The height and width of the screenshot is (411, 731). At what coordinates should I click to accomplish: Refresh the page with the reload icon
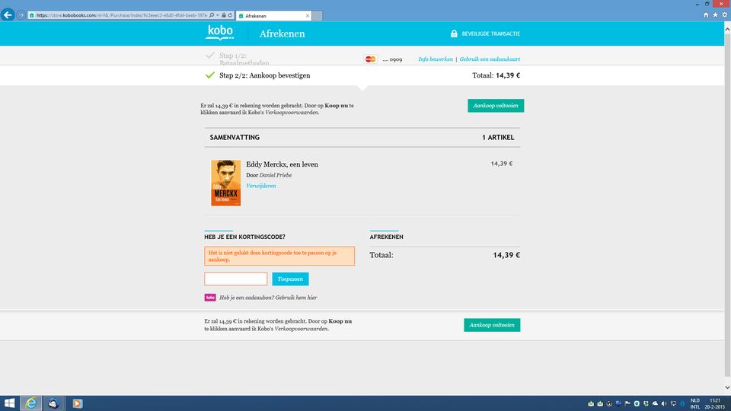(230, 15)
